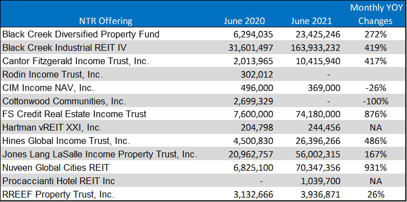Select Cantor Fitzgerald Income Trust cell

[75, 61]
